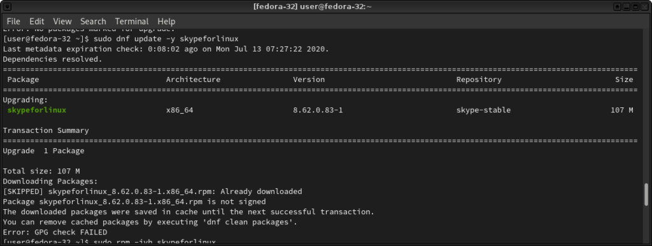Open the Search menu
This screenshot has width=652, height=246.
click(x=93, y=21)
